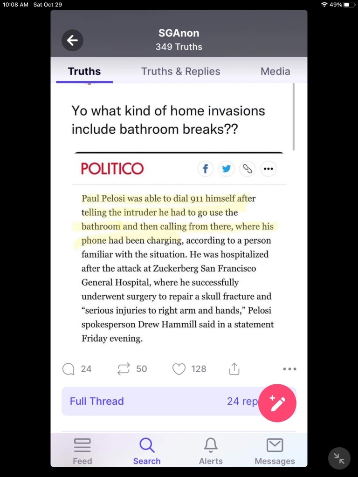Switch to Truths & Replies tab
The image size is (358, 477).
click(180, 71)
